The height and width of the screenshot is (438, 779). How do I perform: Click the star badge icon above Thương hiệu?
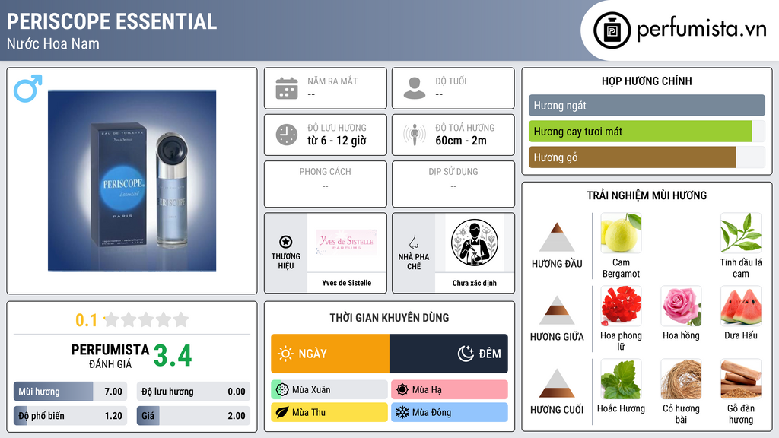tap(286, 242)
